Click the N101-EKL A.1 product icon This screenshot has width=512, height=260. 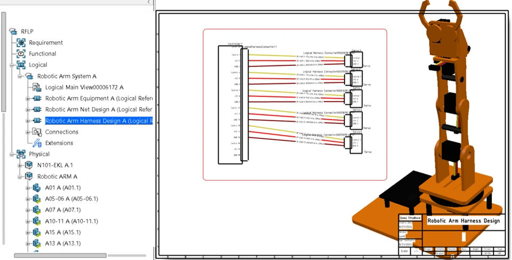pyautogui.click(x=29, y=165)
